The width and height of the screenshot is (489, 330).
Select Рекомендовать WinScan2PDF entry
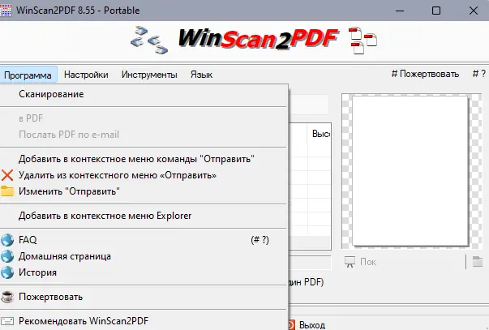click(144, 321)
